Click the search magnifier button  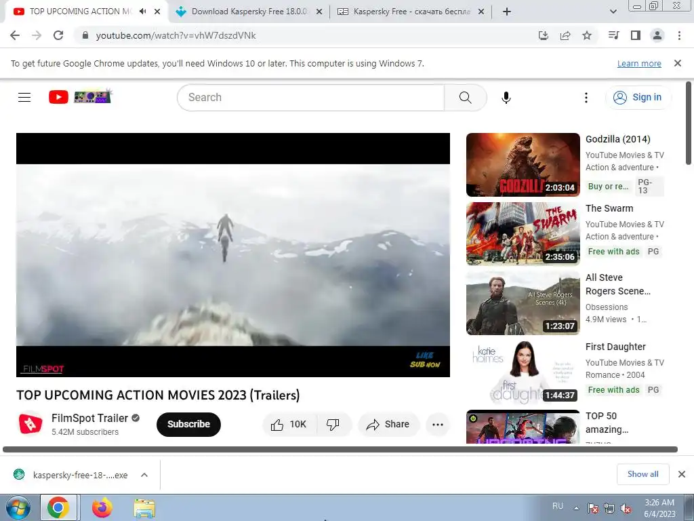tap(465, 98)
